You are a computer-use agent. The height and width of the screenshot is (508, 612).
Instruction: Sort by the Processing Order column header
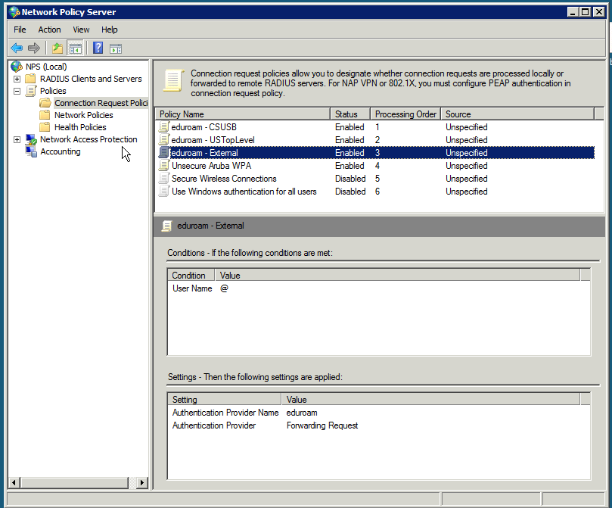tap(405, 114)
